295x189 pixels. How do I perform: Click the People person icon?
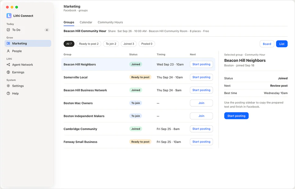8,51
